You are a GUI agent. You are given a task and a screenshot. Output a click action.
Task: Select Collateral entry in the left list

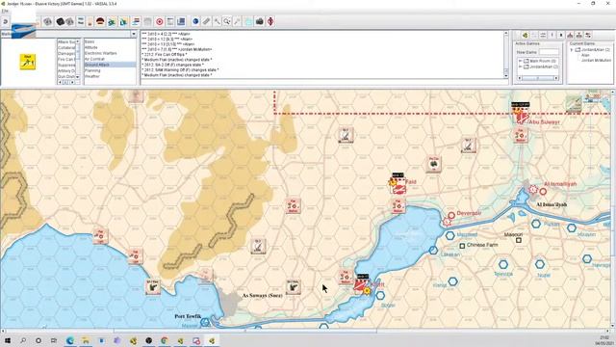coord(66,47)
